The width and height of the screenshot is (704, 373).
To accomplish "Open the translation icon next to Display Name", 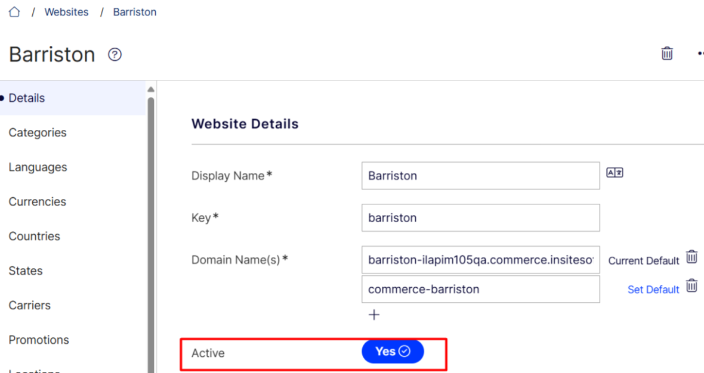I will 615,172.
